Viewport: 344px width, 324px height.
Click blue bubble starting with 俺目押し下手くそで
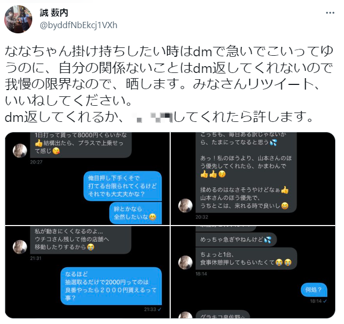point(123,186)
